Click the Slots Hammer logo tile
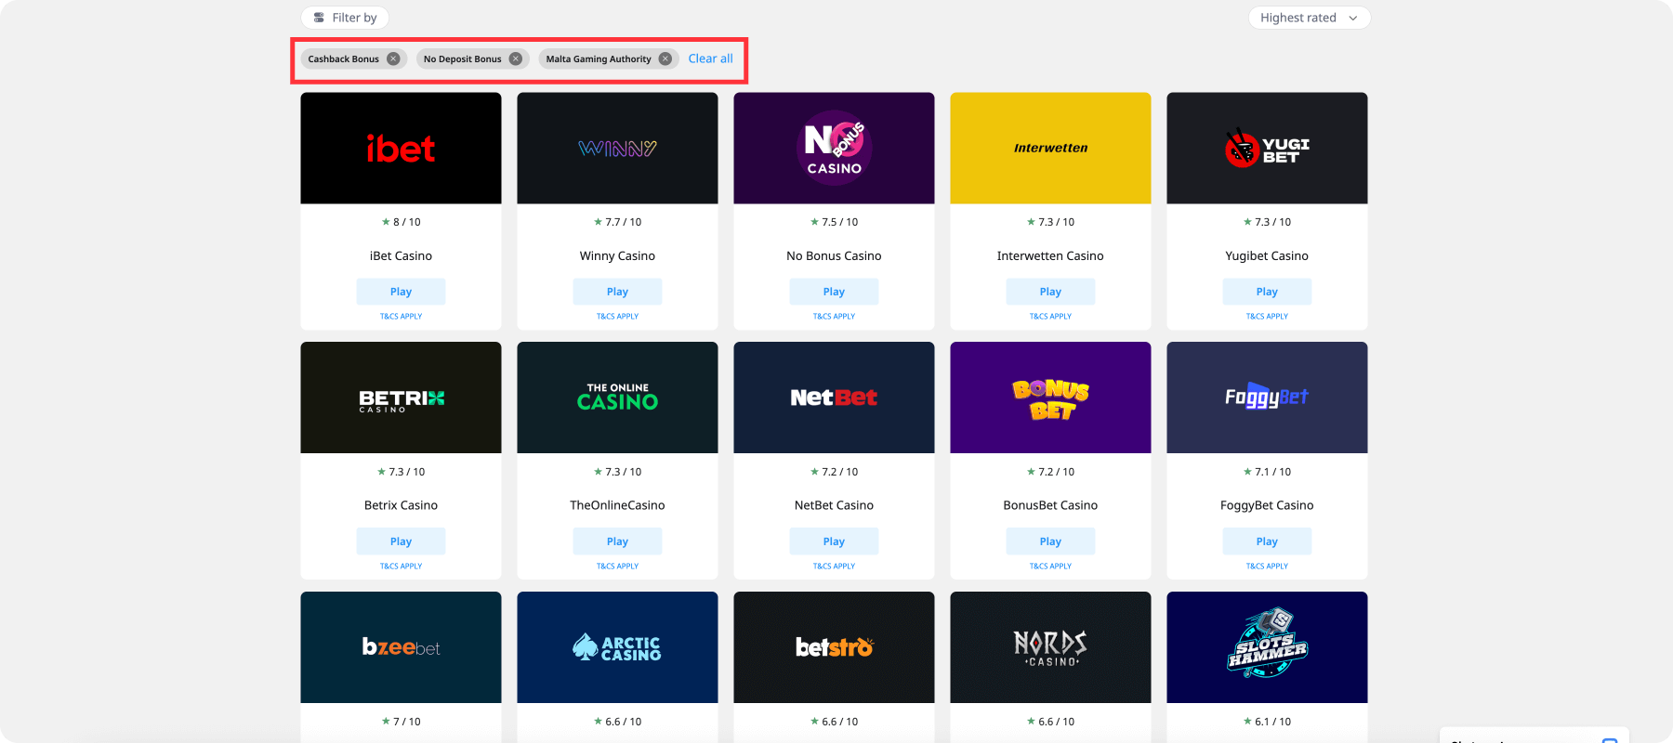Image resolution: width=1673 pixels, height=743 pixels. [1267, 647]
